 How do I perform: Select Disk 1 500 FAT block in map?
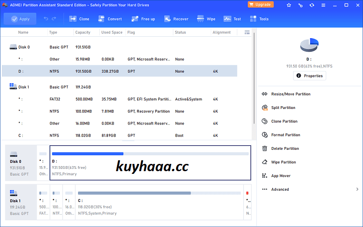coord(43,202)
